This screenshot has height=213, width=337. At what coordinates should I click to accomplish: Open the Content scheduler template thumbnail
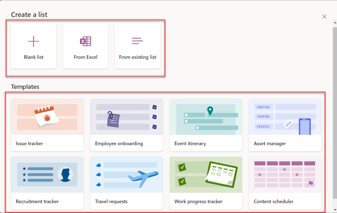[285, 175]
